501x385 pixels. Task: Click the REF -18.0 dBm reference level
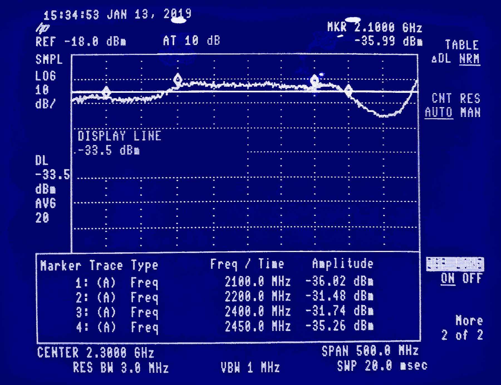81,42
